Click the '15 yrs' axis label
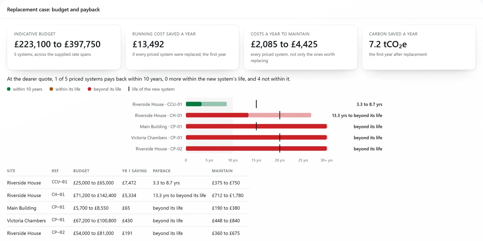 (x=256, y=160)
